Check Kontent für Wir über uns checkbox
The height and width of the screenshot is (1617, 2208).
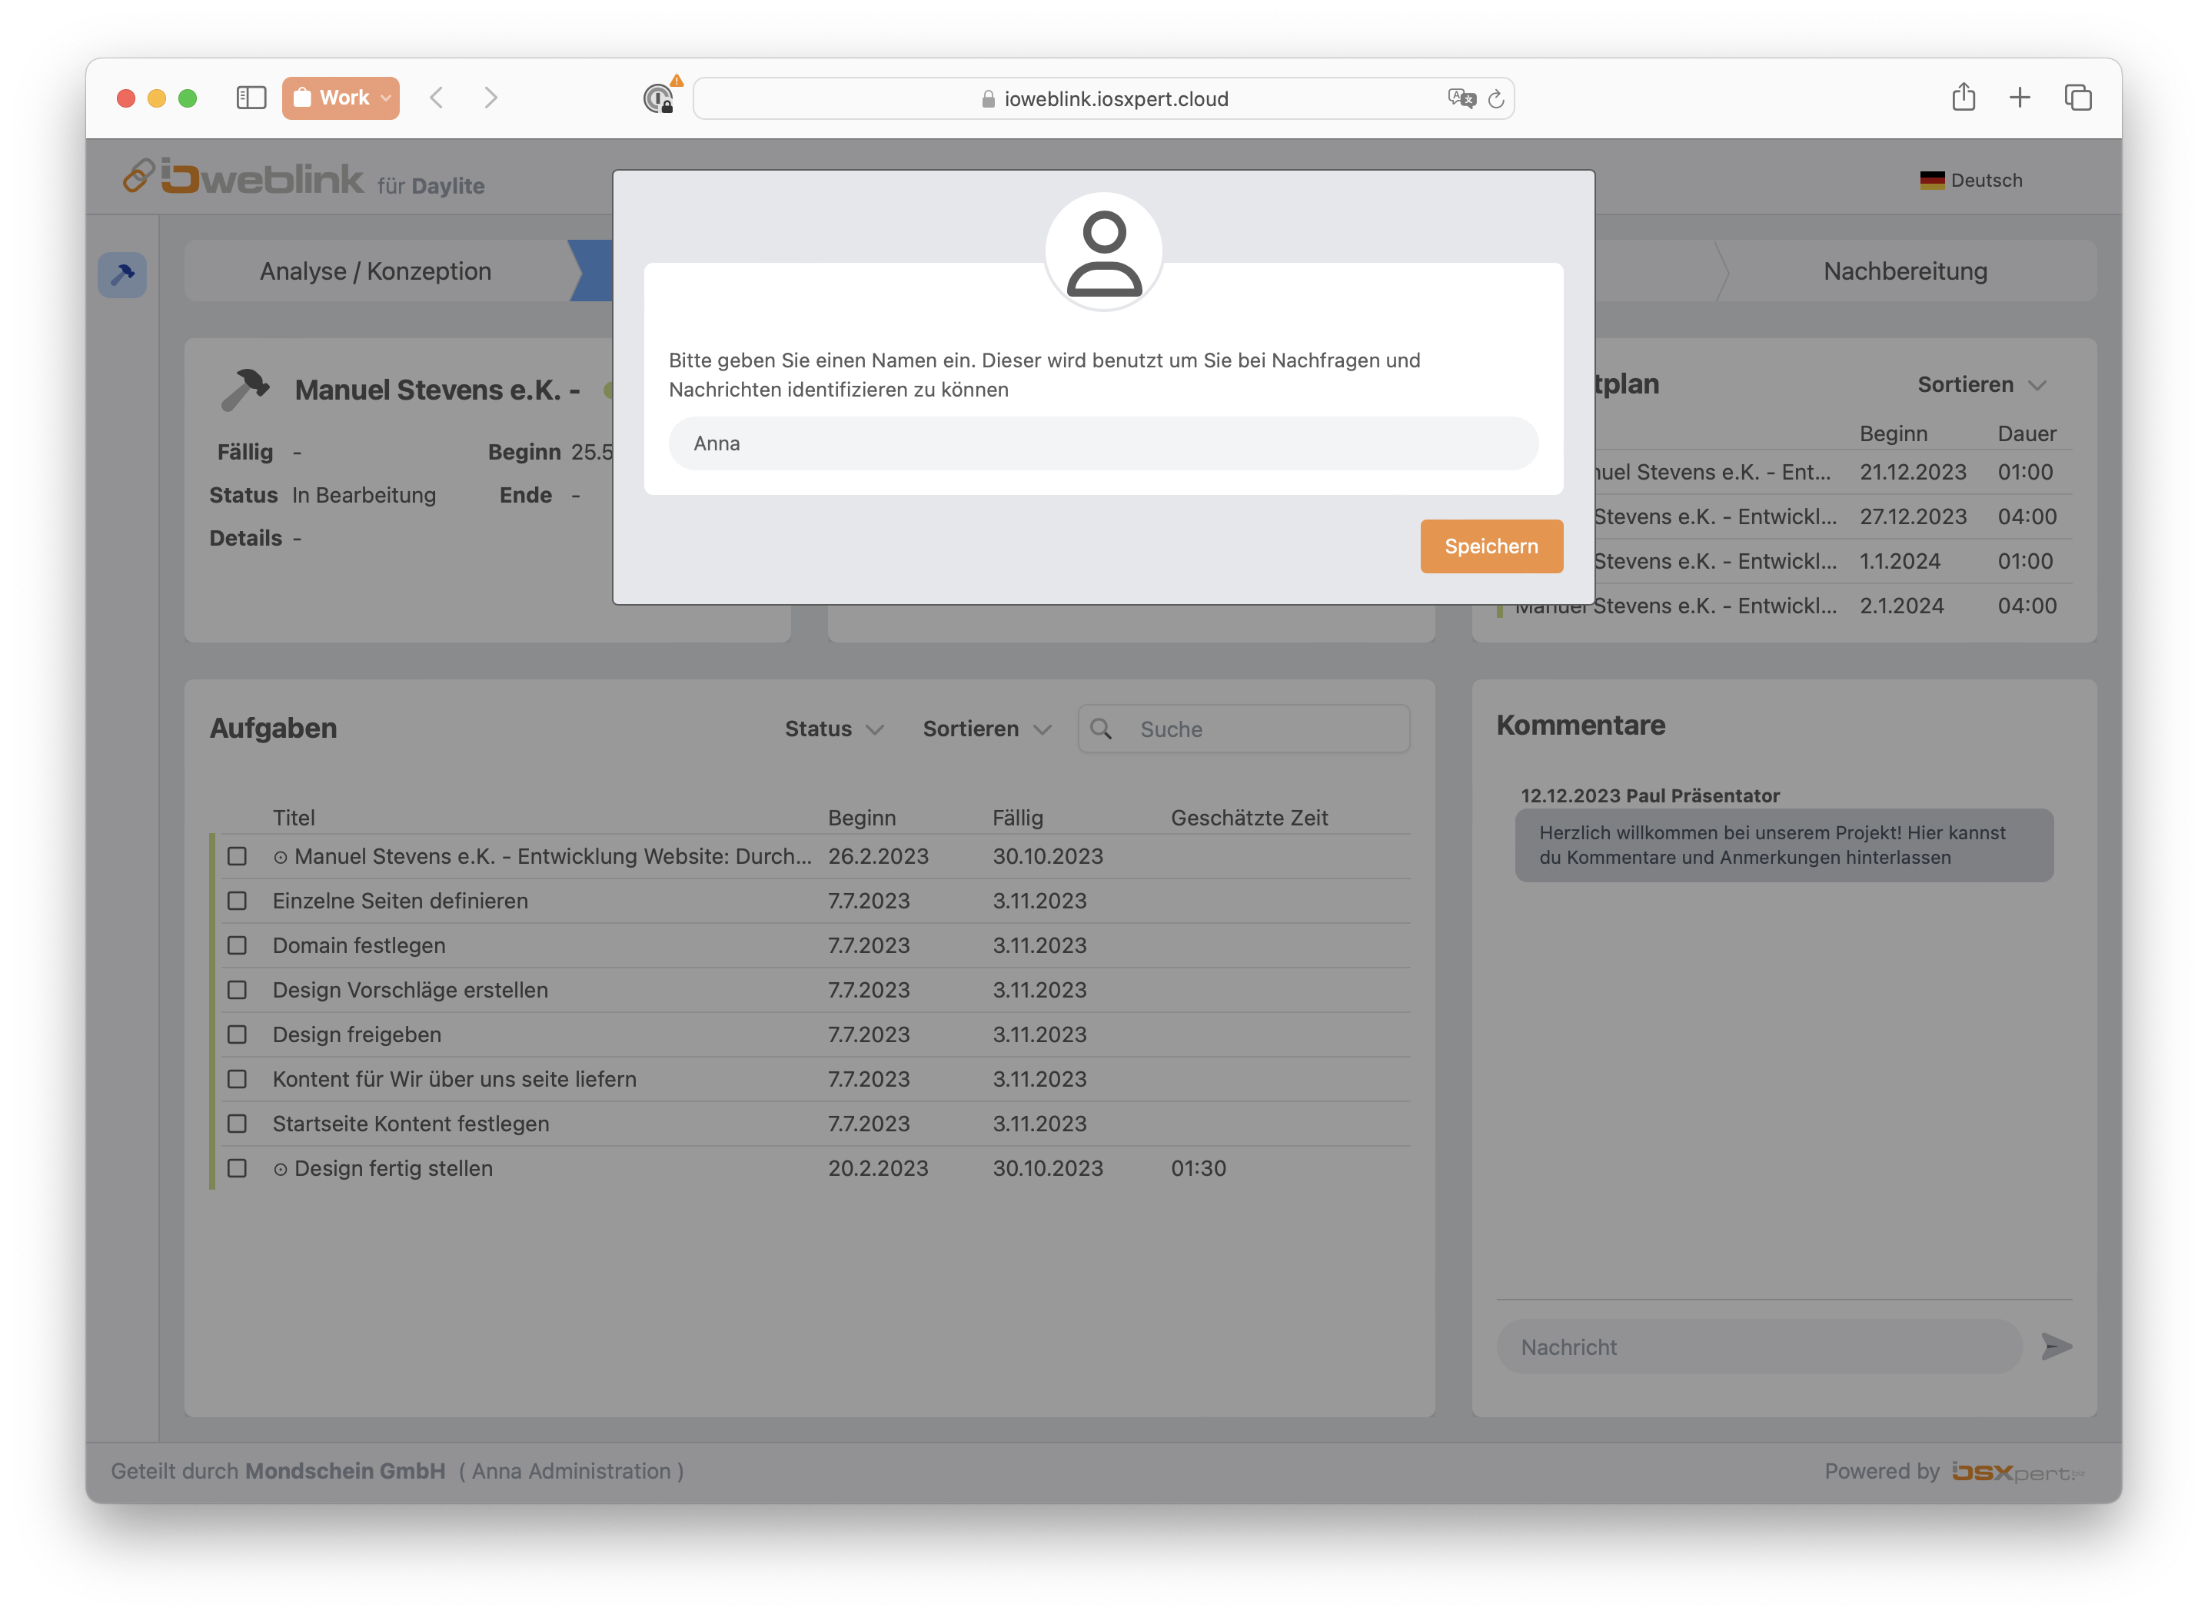pyautogui.click(x=237, y=1079)
